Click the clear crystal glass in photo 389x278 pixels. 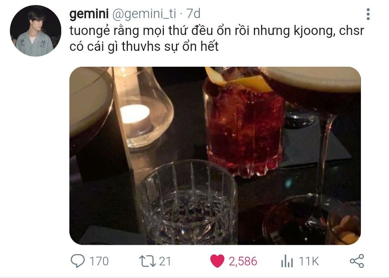[188, 203]
